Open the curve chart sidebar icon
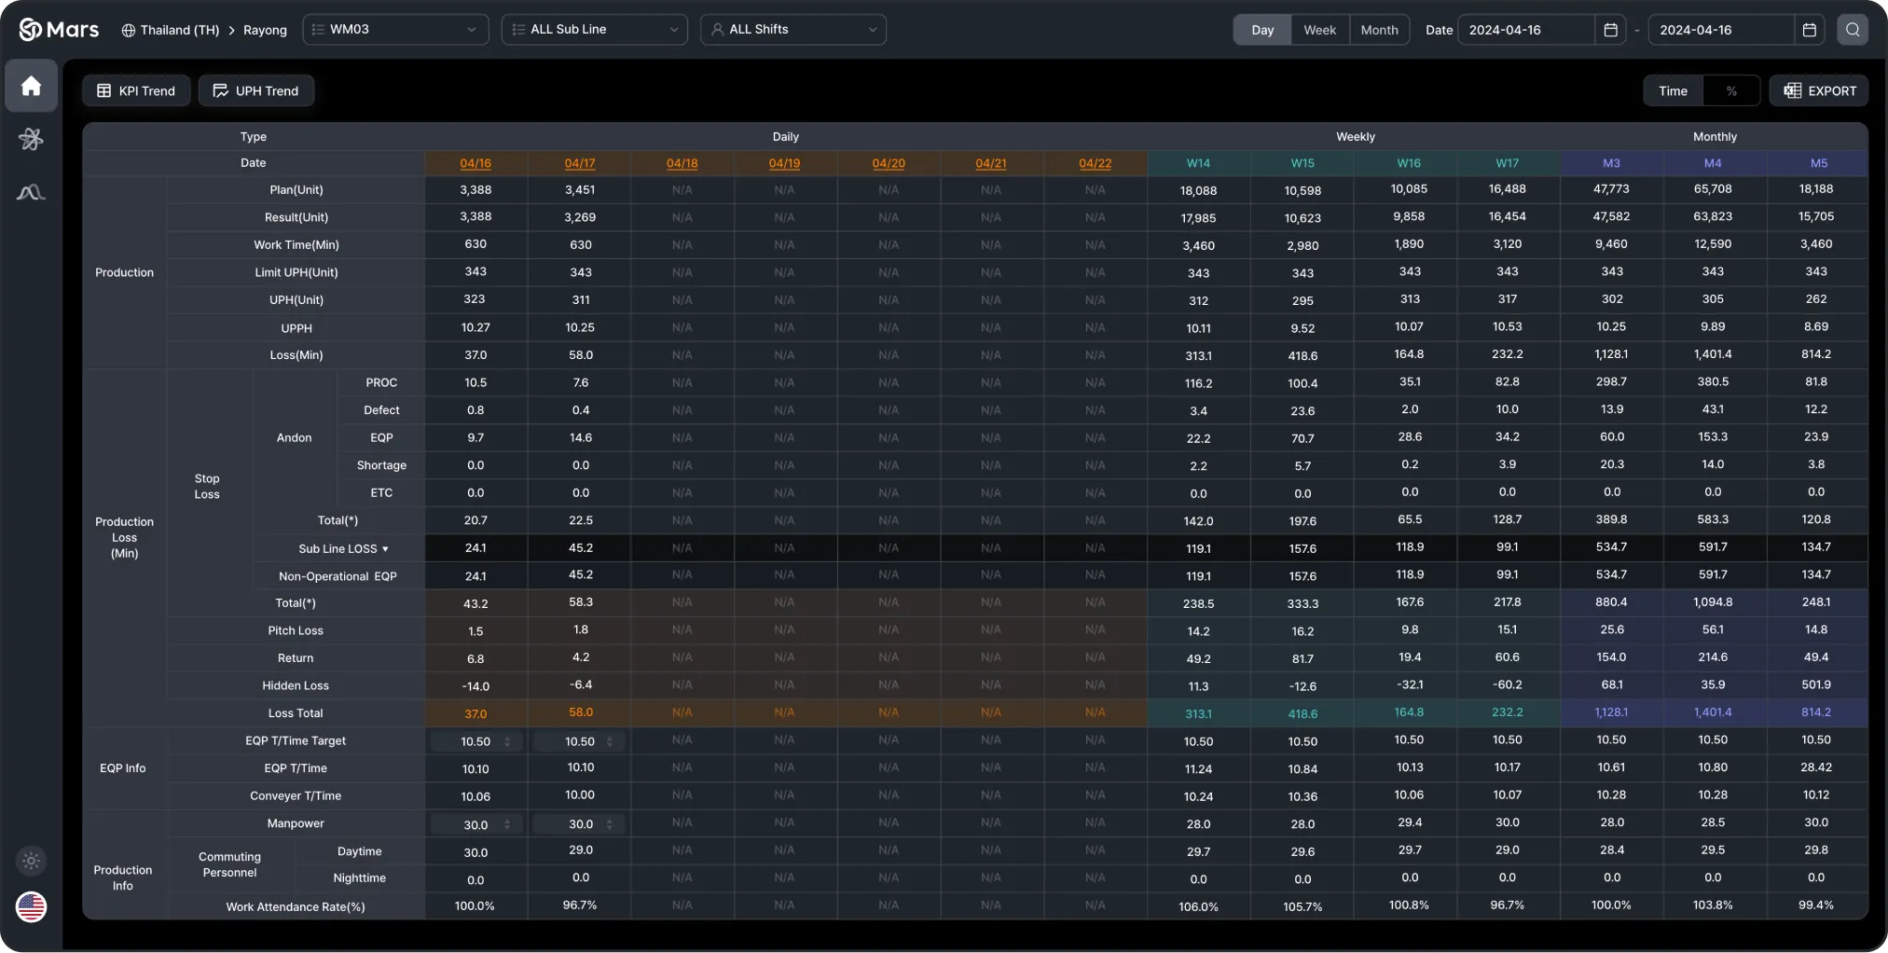This screenshot has height=953, width=1888. pos(31,193)
